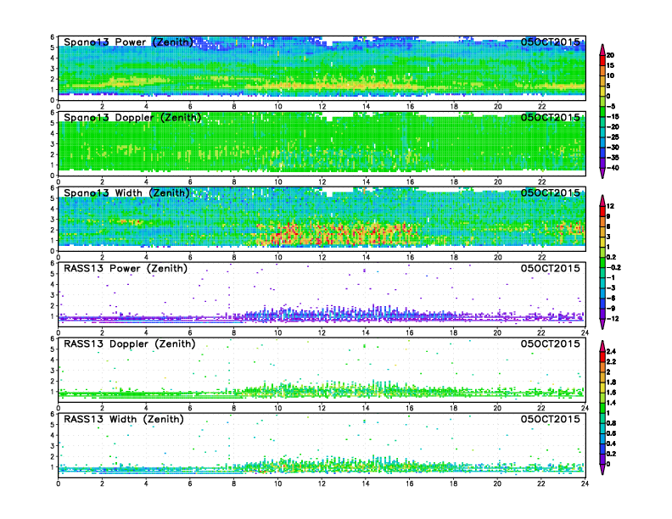Pick the purple bottom arrow of bottom color bar
Viewport: 672px width, 519px height.
click(602, 470)
